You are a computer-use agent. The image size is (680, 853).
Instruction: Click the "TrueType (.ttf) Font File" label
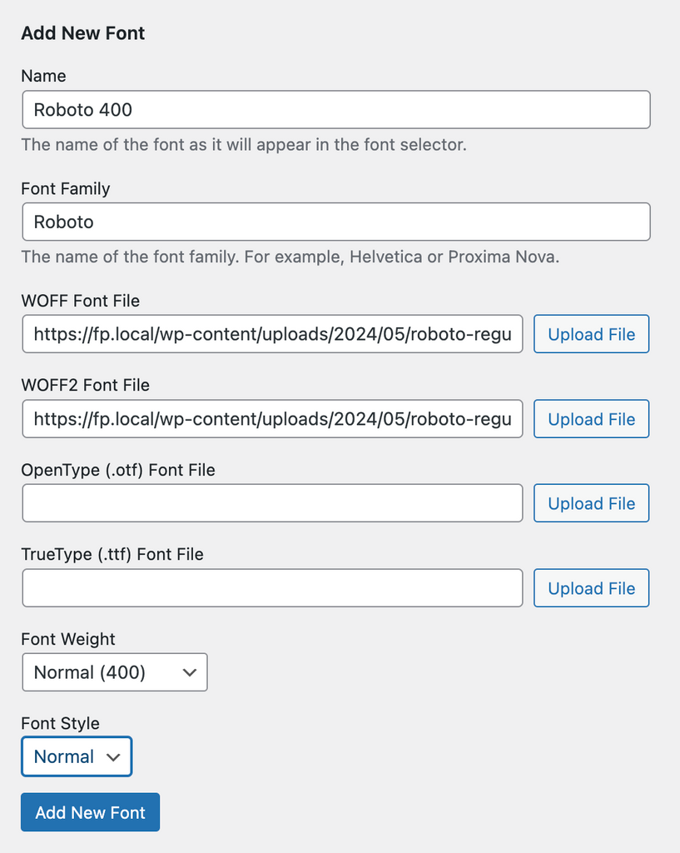click(112, 554)
